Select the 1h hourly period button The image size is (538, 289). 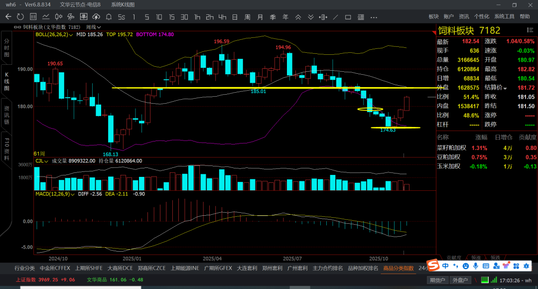coord(197,16)
